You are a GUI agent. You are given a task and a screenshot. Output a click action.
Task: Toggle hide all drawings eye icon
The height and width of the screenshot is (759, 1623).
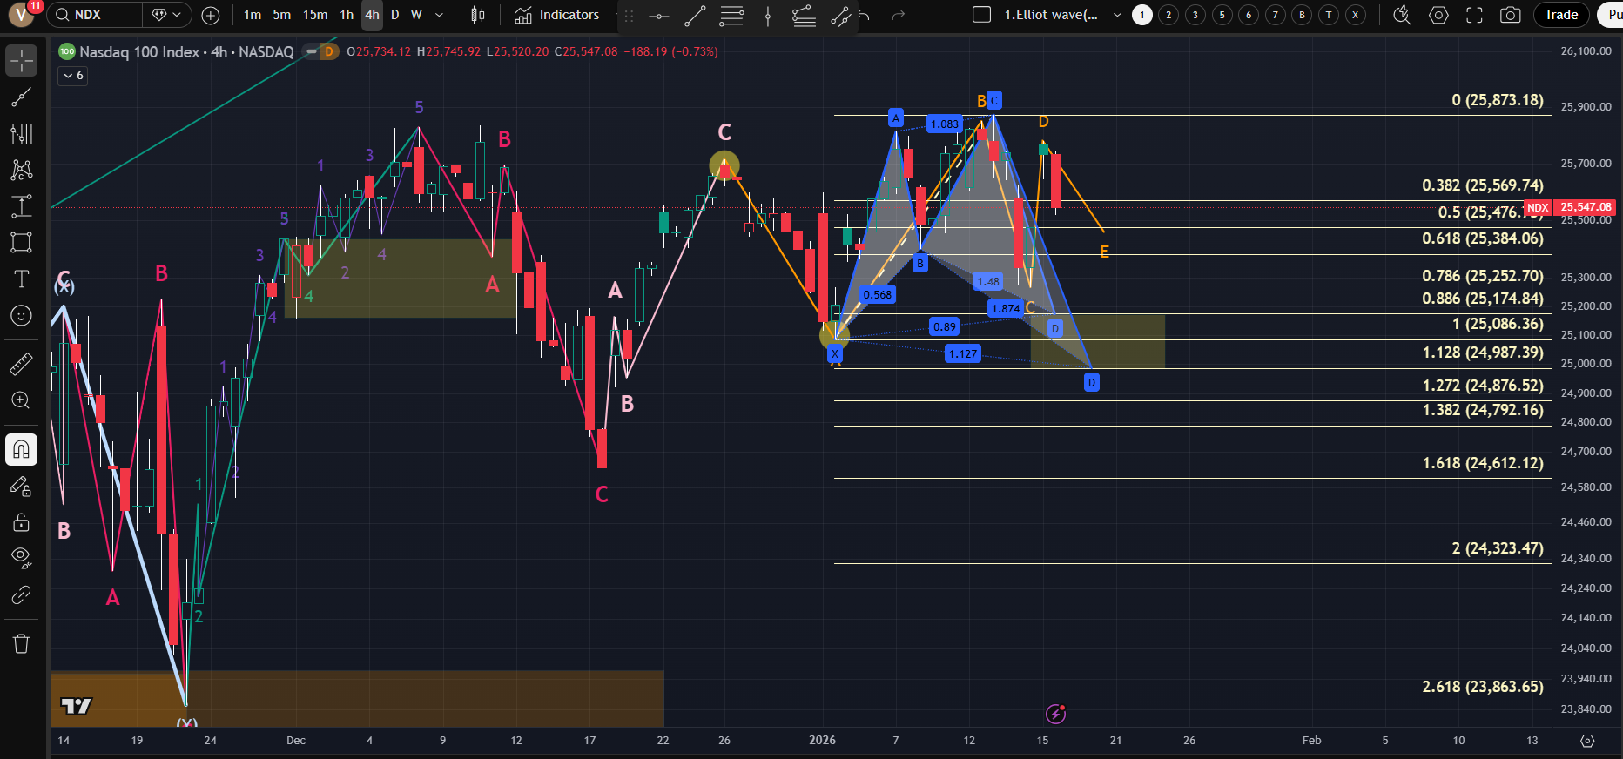[21, 557]
